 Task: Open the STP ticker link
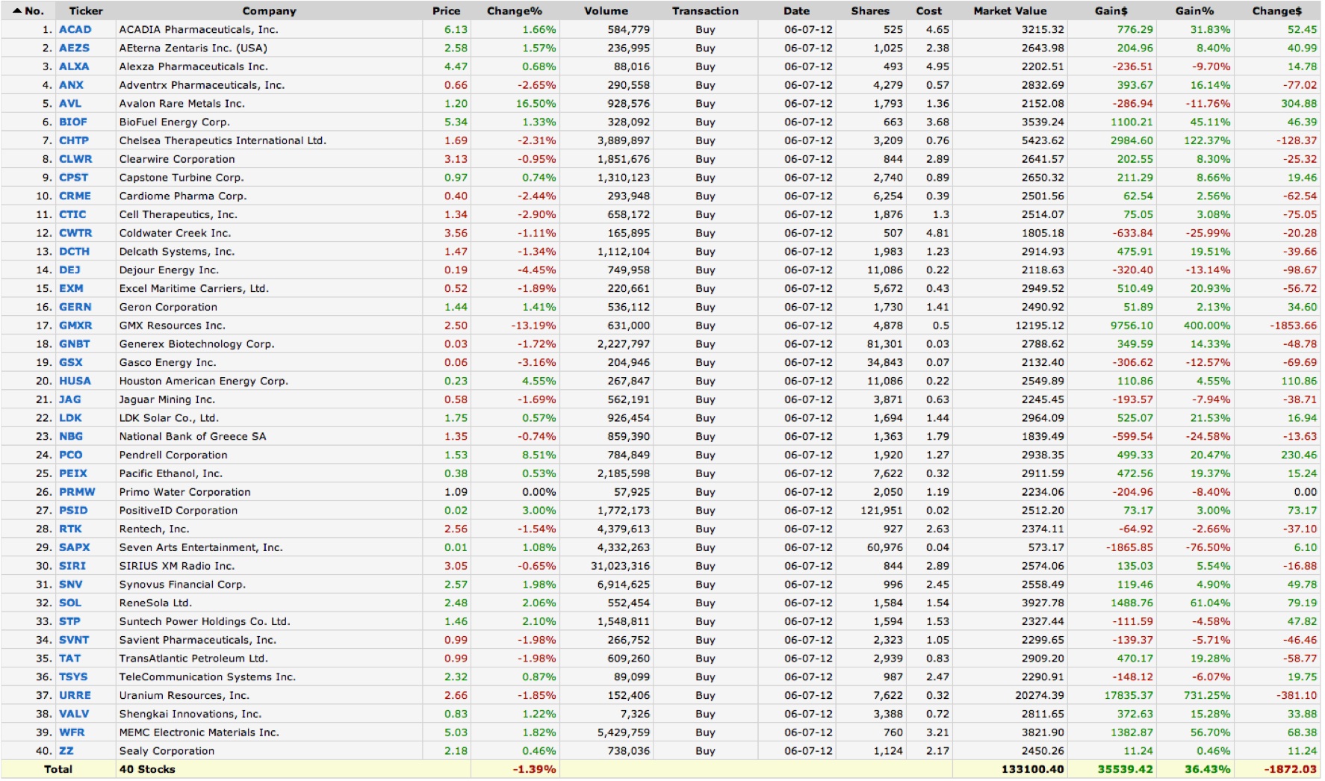[x=69, y=621]
